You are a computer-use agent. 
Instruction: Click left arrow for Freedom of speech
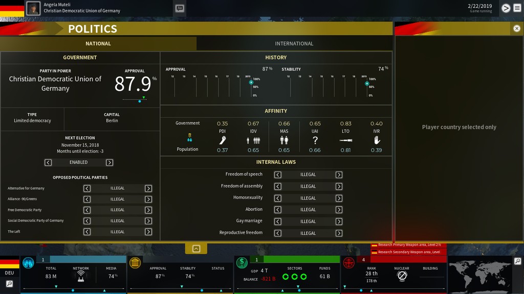tap(278, 175)
